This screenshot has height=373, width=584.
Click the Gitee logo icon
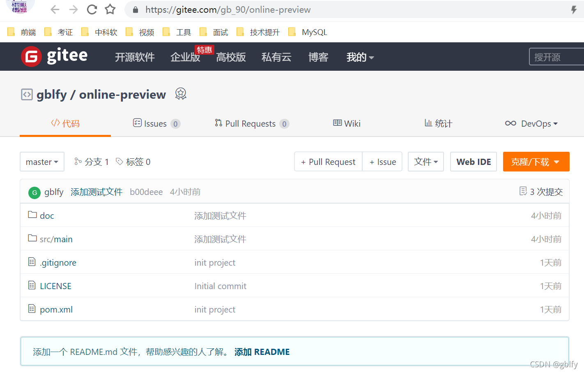[x=31, y=57]
